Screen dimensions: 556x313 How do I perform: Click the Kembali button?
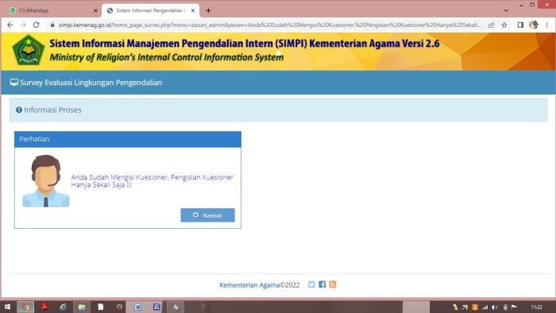207,215
